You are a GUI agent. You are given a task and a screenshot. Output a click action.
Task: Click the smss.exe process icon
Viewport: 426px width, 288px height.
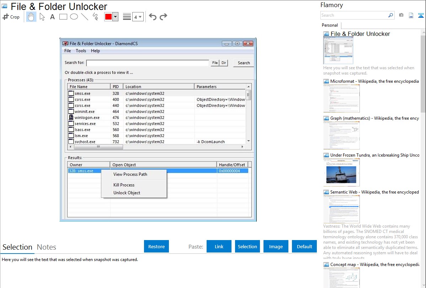click(71, 93)
